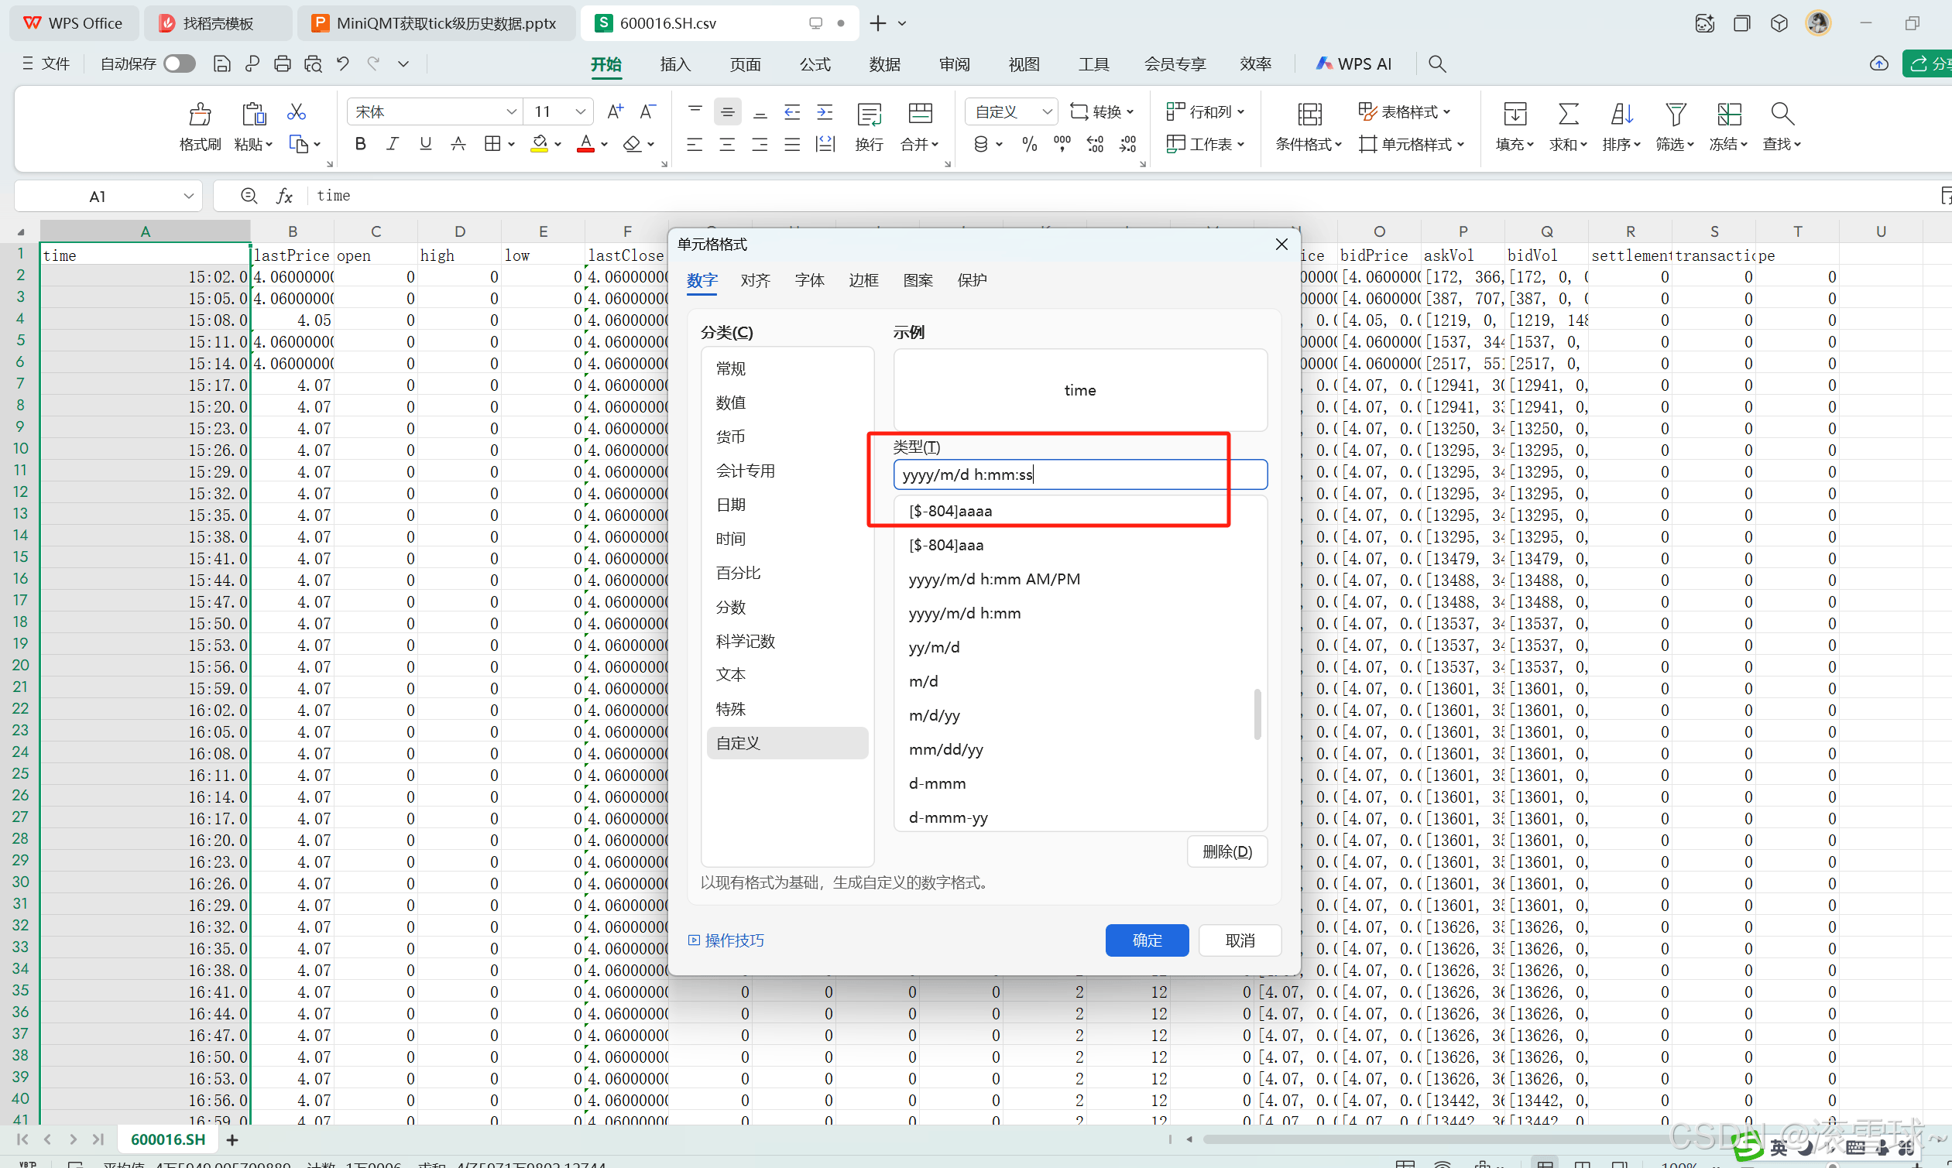Open the font name dropdown 宋体
Image resolution: width=1952 pixels, height=1168 pixels.
pos(511,111)
